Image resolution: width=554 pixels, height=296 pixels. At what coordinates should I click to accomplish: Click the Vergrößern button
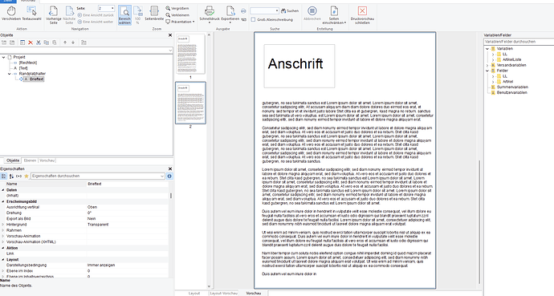click(177, 8)
